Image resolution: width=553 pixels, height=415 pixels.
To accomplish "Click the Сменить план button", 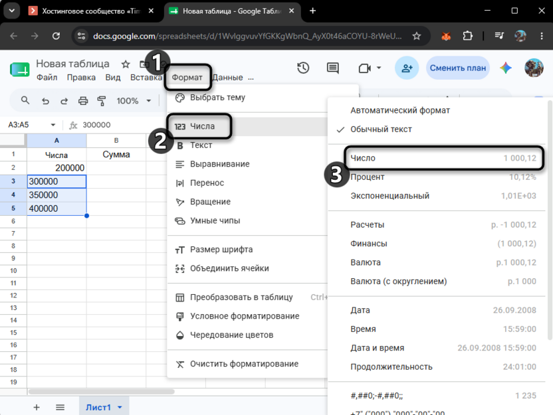I will tap(458, 68).
